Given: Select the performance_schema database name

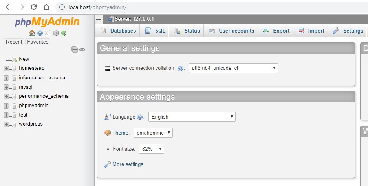Looking at the screenshot, I should click(x=44, y=96).
